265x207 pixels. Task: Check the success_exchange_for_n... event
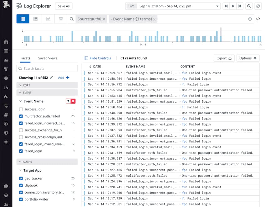coord(21,130)
